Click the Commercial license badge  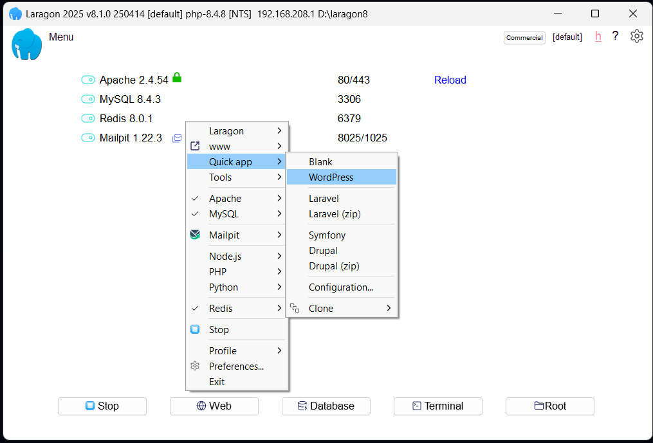(524, 37)
